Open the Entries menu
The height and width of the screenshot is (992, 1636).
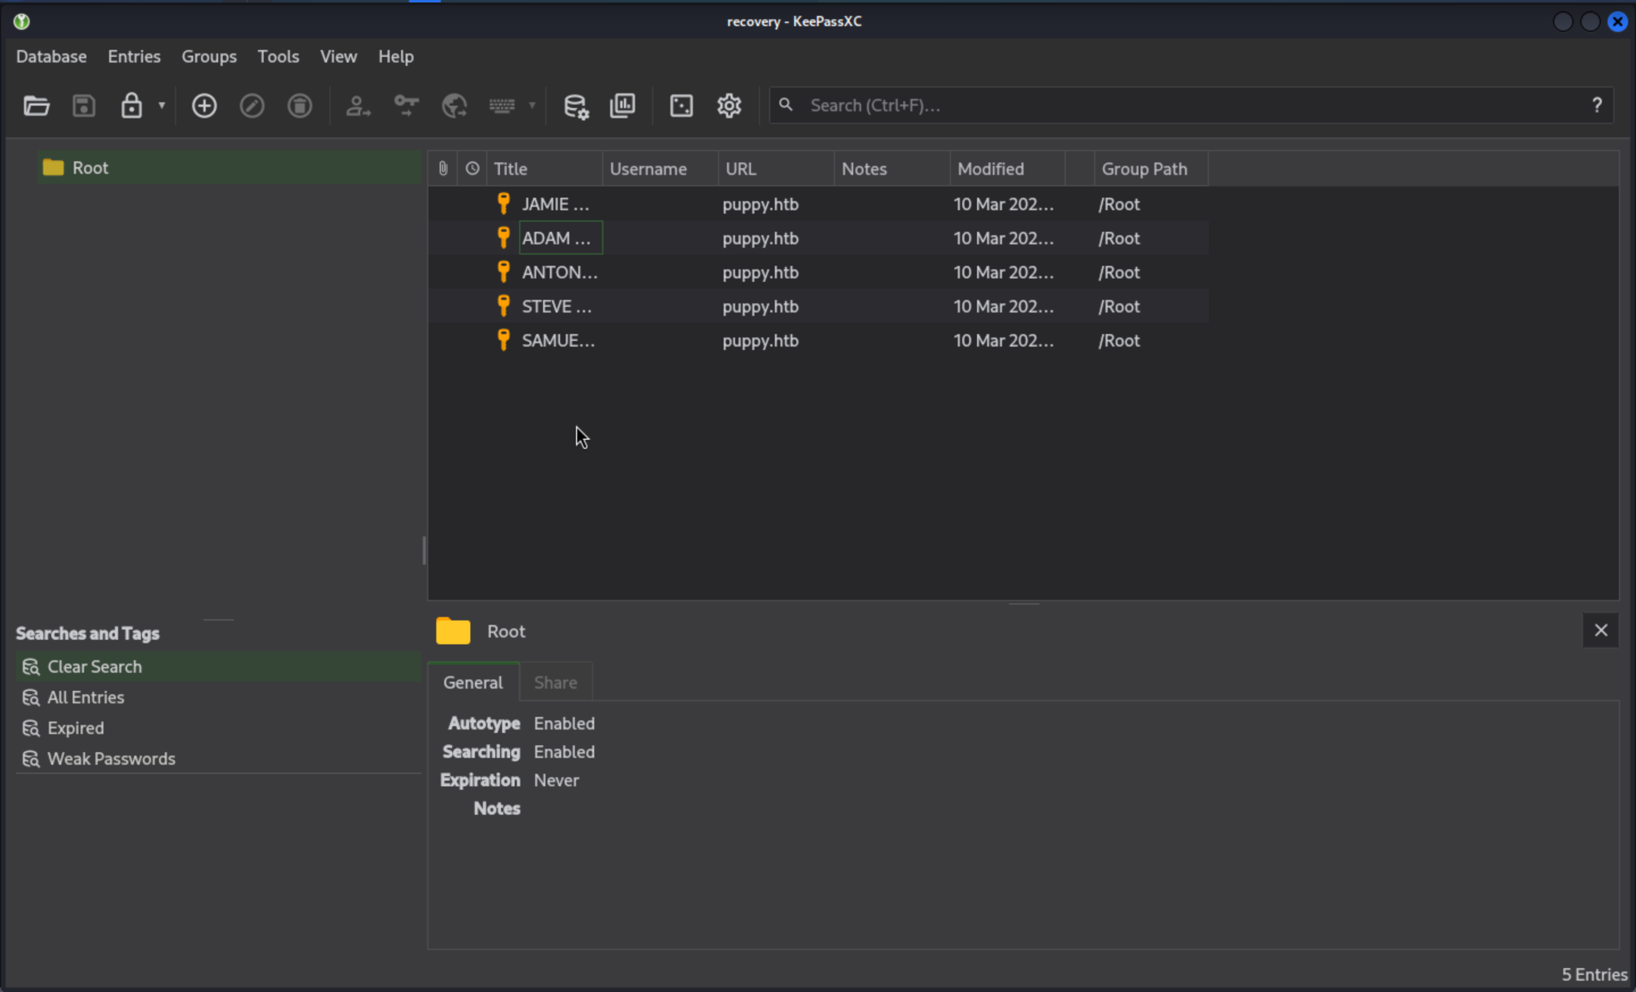point(134,56)
